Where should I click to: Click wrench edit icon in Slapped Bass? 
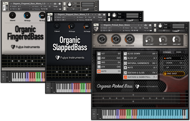tap(50, 14)
